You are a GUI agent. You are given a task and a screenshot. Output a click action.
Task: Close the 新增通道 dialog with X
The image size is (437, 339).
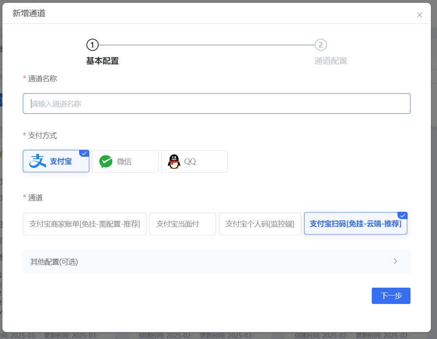click(x=419, y=15)
